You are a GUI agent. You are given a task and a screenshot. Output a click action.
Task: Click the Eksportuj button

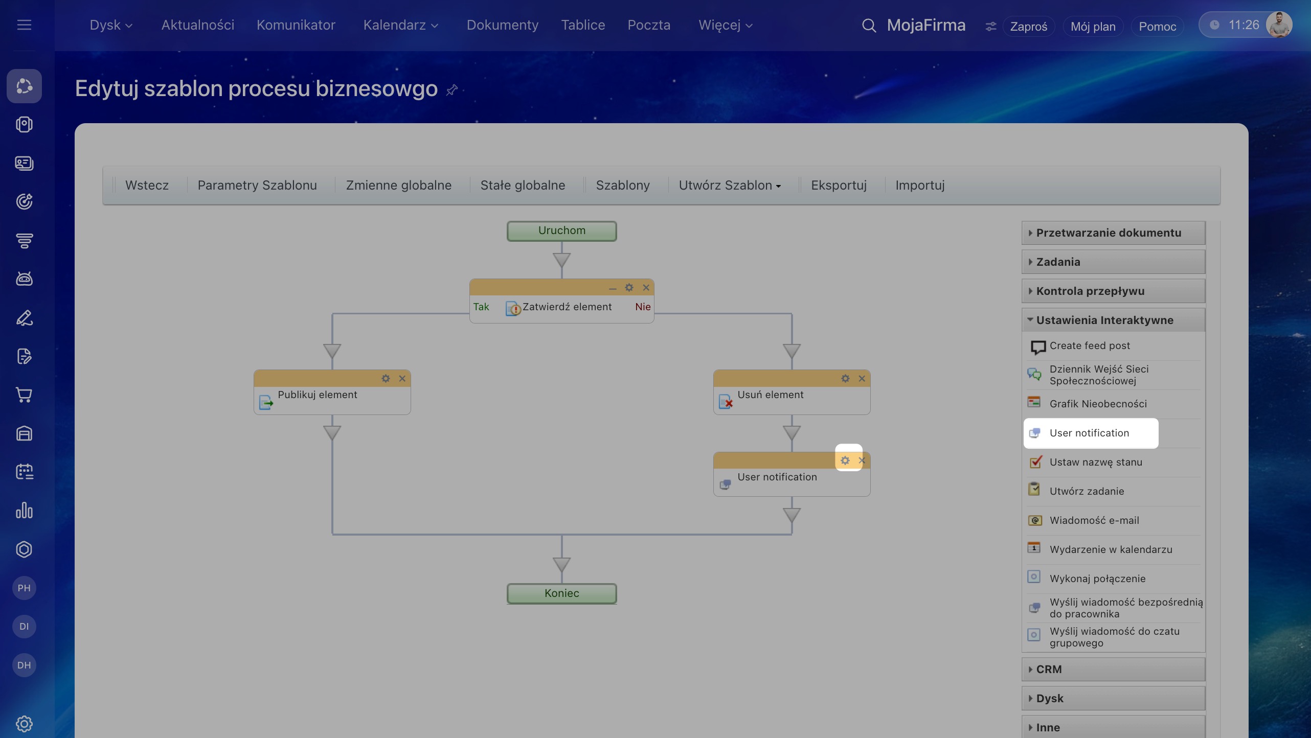[x=839, y=185]
